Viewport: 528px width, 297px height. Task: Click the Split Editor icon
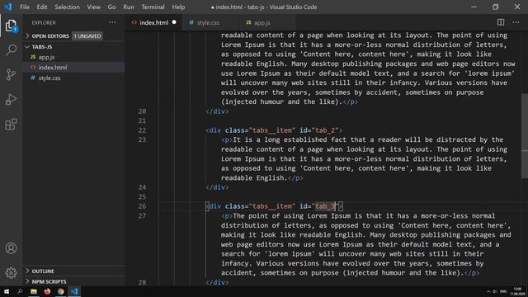tap(501, 22)
